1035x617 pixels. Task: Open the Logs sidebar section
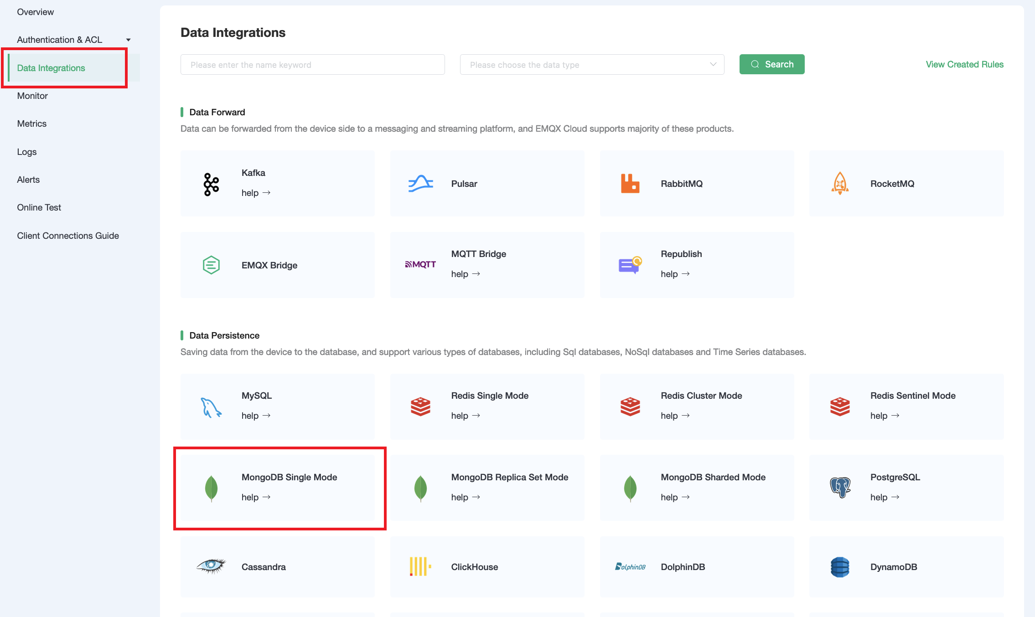pos(26,152)
